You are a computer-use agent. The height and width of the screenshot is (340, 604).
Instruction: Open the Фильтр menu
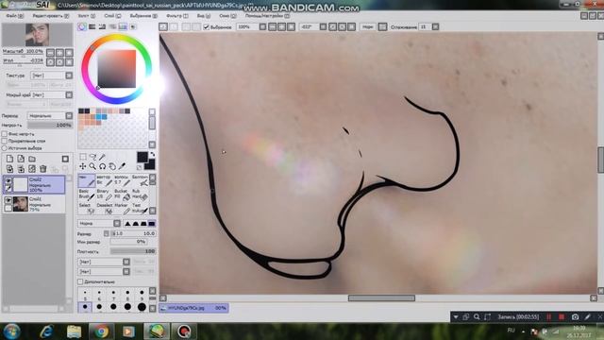tap(177, 16)
